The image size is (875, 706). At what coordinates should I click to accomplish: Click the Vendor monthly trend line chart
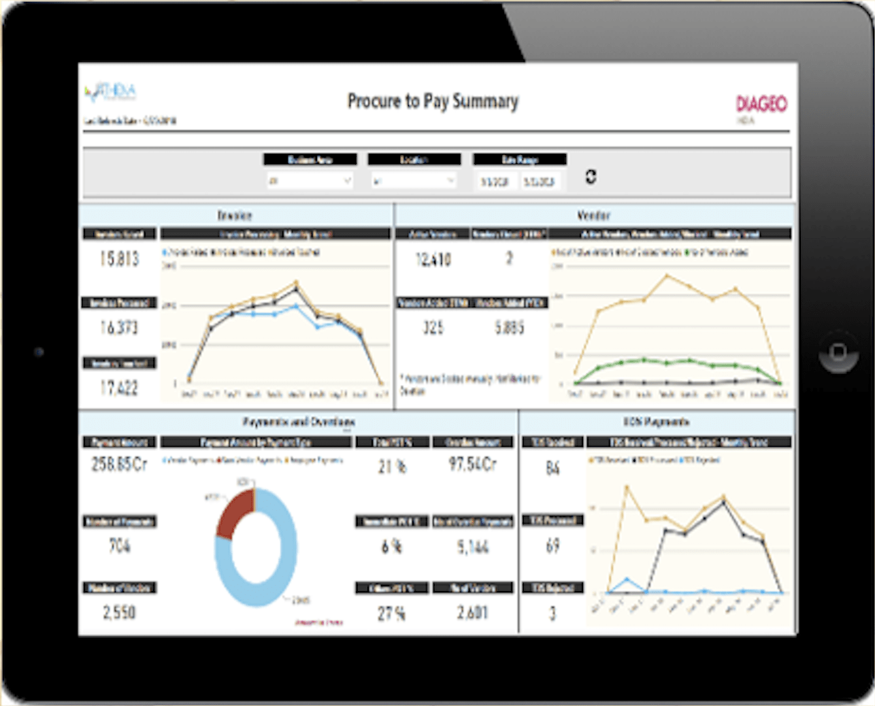pos(670,321)
